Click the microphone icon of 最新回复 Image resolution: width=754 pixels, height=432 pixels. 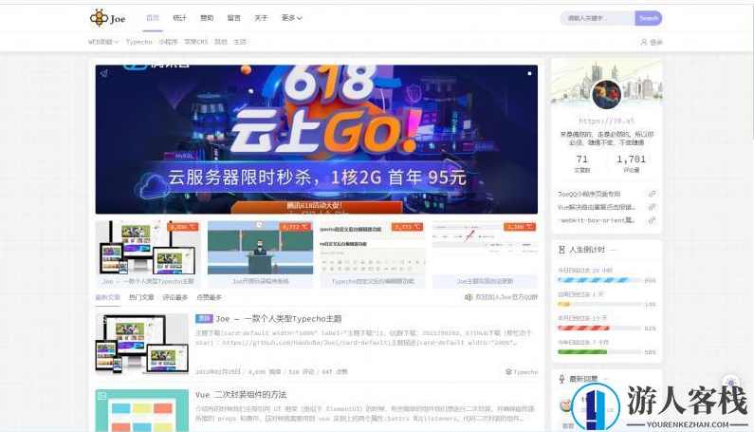[x=561, y=379]
